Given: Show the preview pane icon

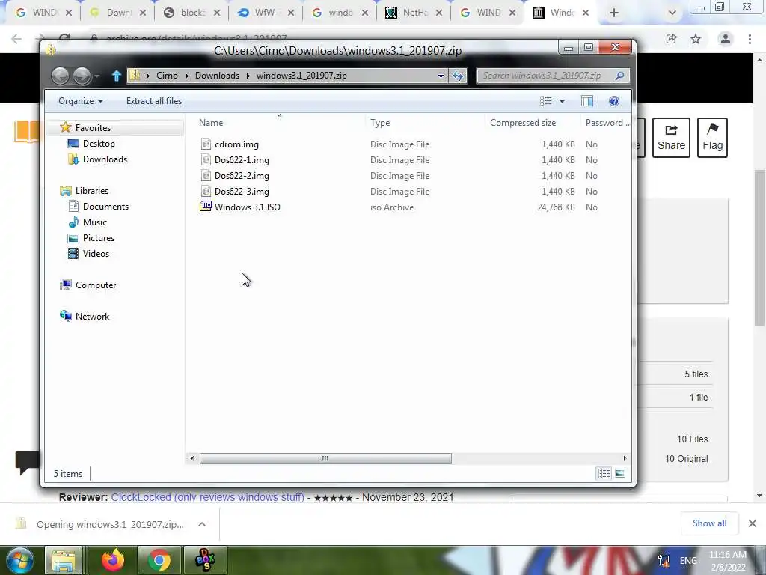Looking at the screenshot, I should click(x=587, y=101).
